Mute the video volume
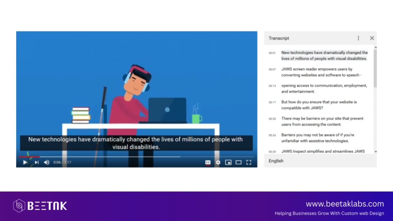Screen dimensions: 393x221 (x=46, y=162)
